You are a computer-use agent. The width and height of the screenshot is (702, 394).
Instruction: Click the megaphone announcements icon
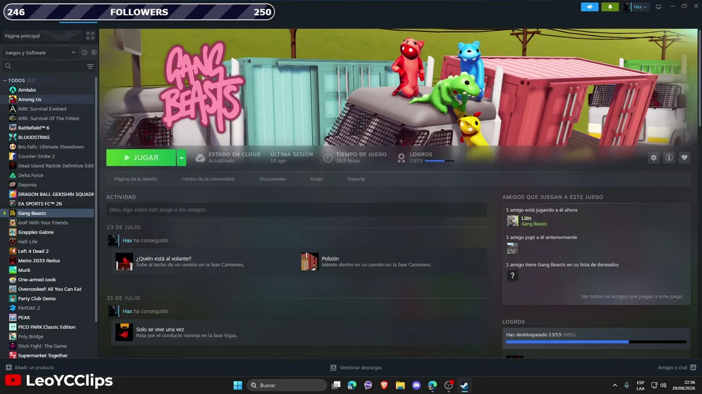point(590,7)
